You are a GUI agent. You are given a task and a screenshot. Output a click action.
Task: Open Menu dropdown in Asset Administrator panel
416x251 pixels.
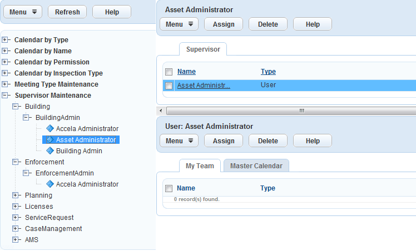[x=179, y=24]
